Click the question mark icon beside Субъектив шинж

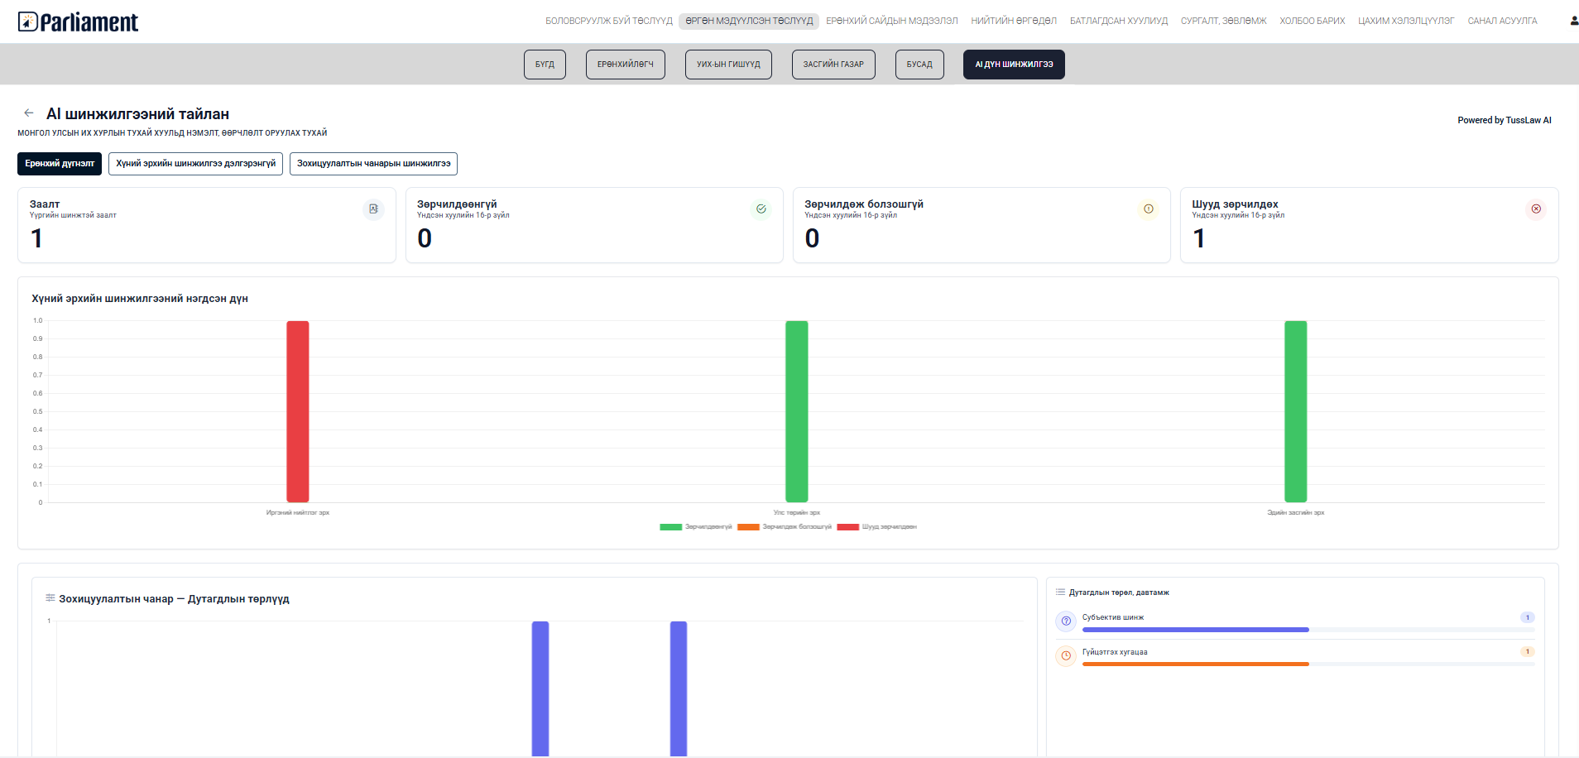click(1066, 621)
